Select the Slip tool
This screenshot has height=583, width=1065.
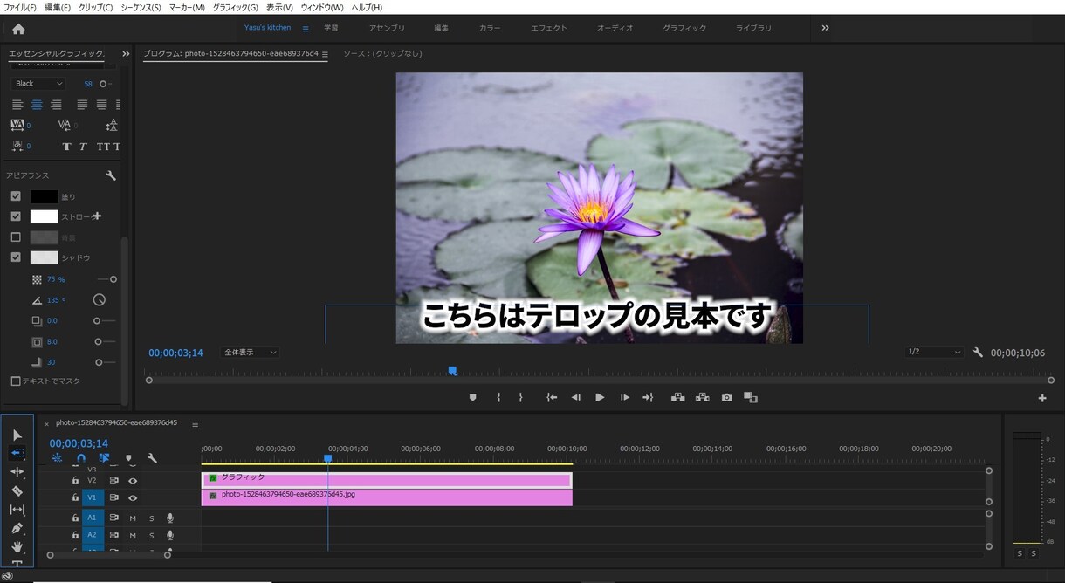coord(17,510)
